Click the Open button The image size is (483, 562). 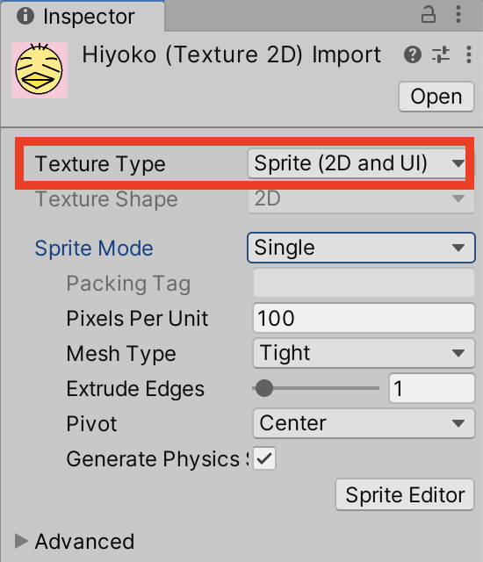[436, 97]
